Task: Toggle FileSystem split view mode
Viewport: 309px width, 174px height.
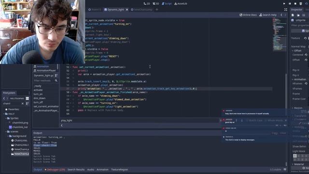Action: [x=28, y=98]
